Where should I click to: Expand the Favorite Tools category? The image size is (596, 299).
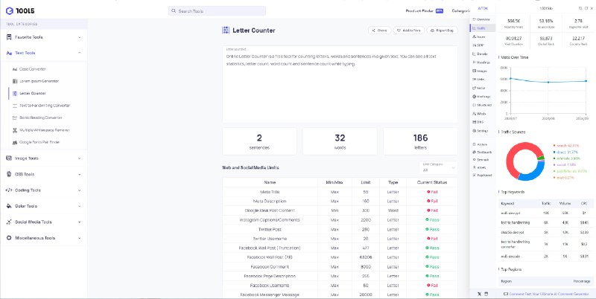point(44,37)
